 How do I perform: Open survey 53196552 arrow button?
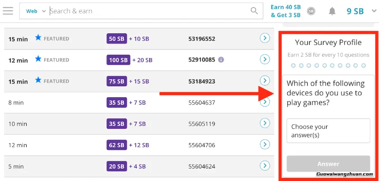265,38
